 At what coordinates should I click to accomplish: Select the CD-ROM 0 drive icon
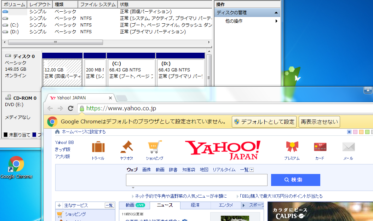point(8,97)
